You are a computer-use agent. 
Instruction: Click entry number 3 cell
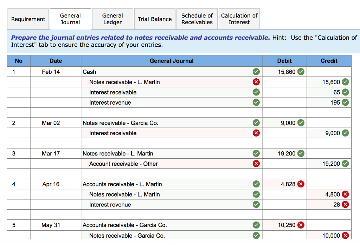tap(19, 153)
